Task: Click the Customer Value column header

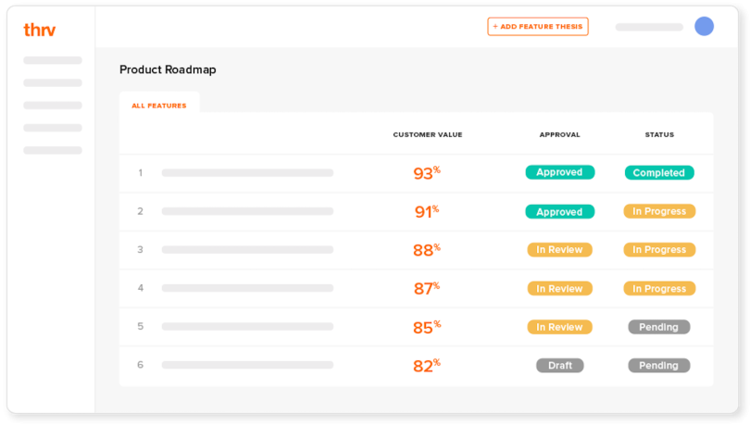Action: click(x=428, y=134)
